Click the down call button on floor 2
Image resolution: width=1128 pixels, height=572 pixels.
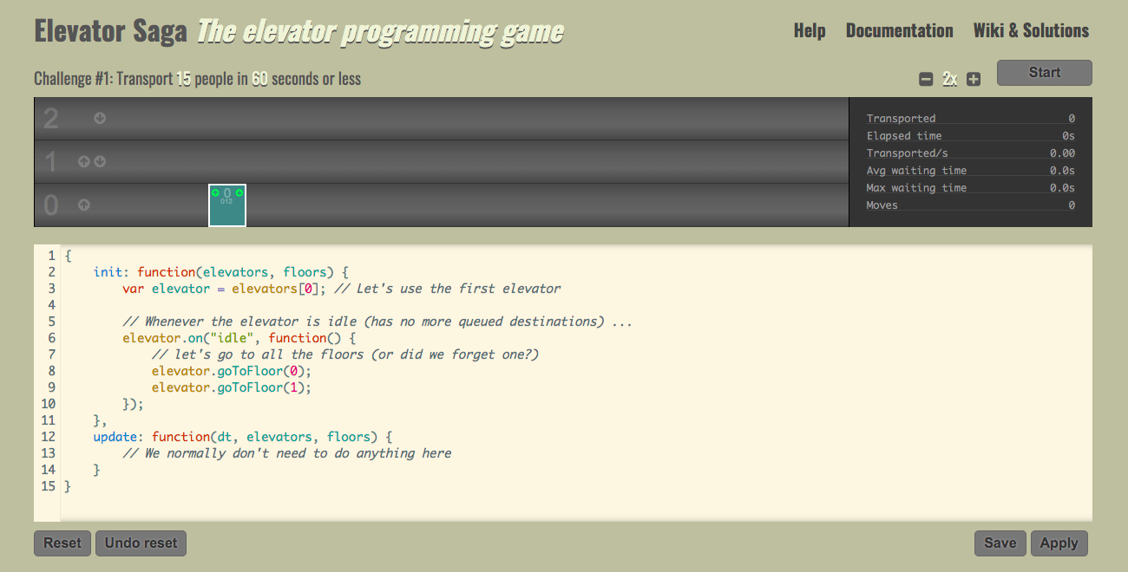[100, 118]
